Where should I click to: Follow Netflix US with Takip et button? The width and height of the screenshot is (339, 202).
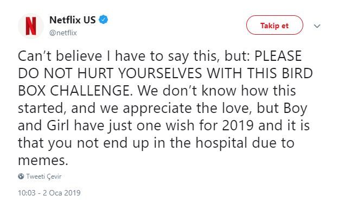click(274, 25)
